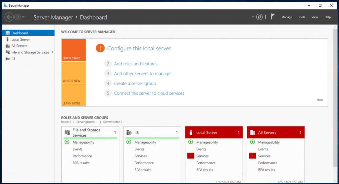Open the All Servers red tile header
The height and width of the screenshot is (184, 339).
click(x=276, y=133)
